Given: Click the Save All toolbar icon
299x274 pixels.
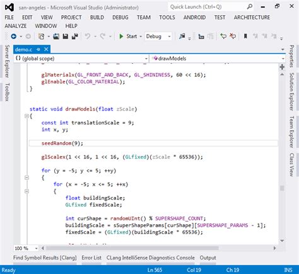Looking at the screenshot, I should pos(74,37).
